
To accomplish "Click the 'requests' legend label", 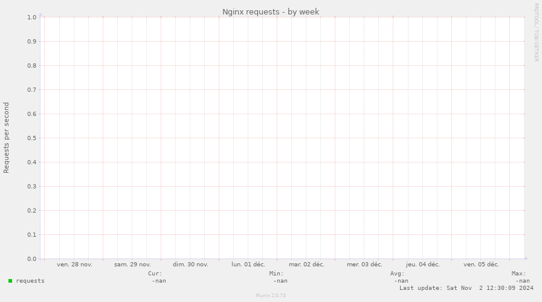I will tap(30, 281).
